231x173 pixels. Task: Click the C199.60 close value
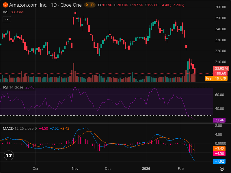click(x=151, y=5)
